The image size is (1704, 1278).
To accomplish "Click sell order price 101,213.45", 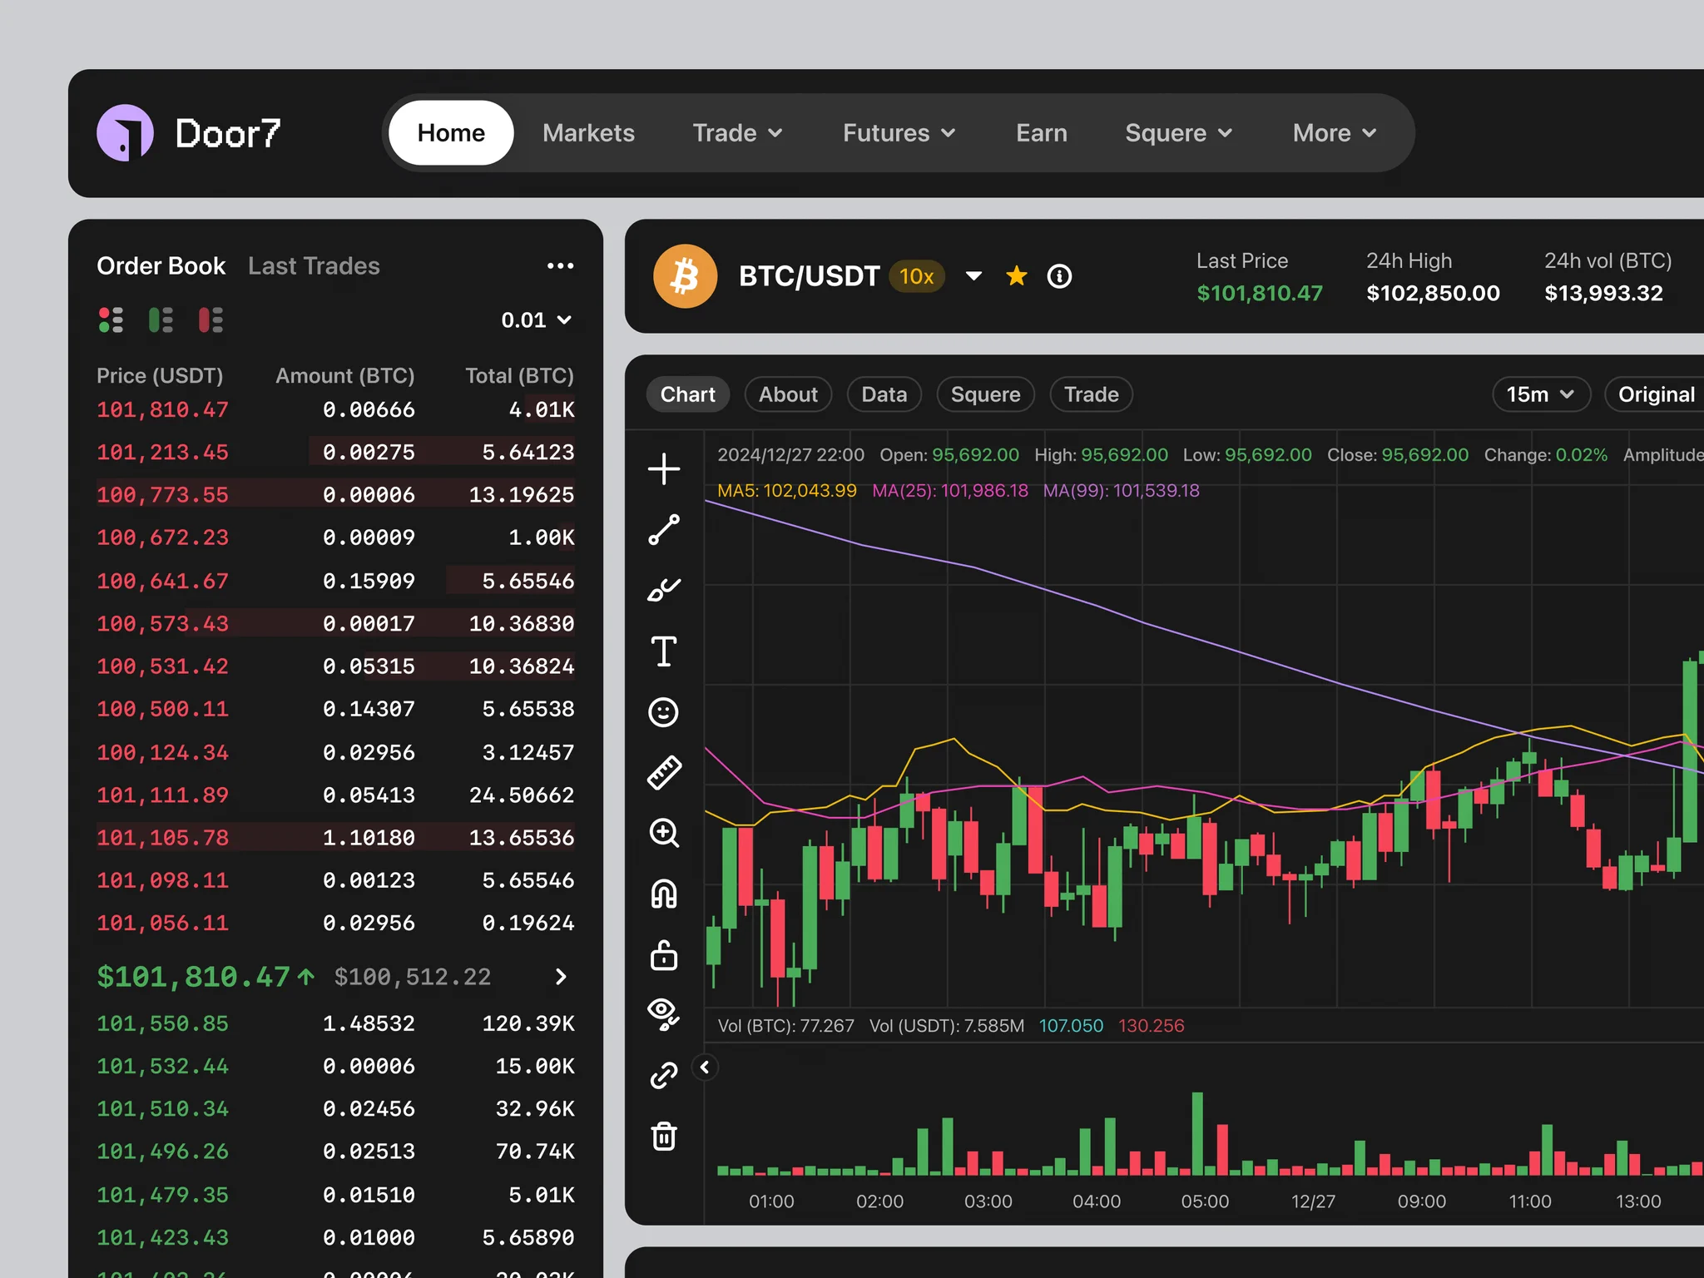I will (162, 453).
